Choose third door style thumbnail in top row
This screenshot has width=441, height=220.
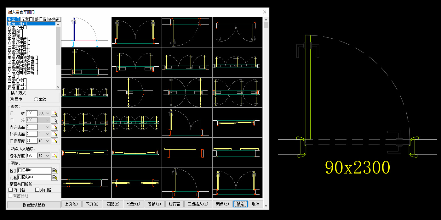[x=187, y=32]
